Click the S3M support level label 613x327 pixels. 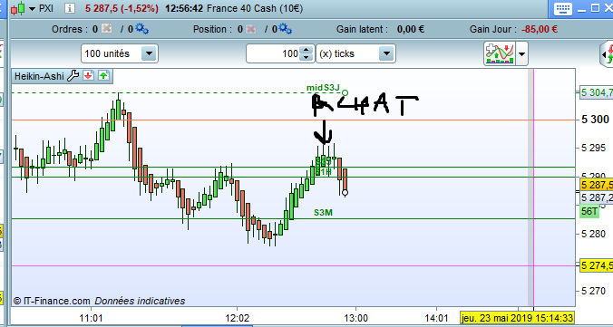point(324,213)
